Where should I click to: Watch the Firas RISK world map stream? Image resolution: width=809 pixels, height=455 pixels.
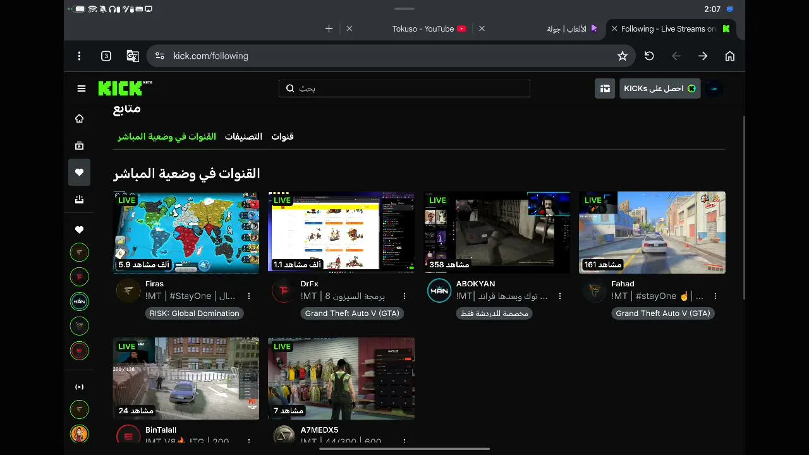[x=186, y=233]
